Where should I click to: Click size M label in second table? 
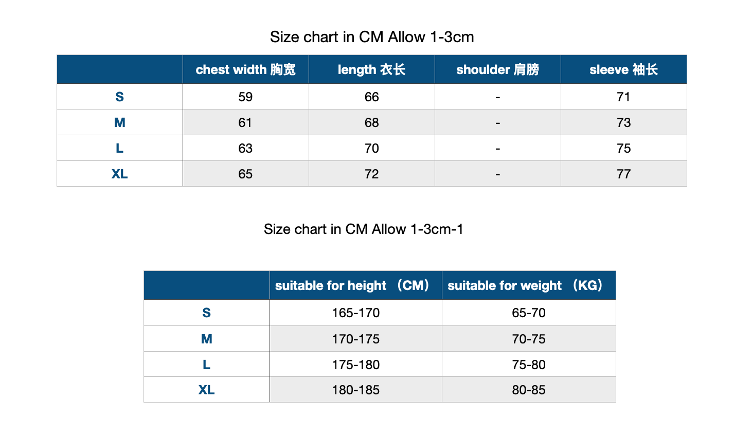point(207,339)
